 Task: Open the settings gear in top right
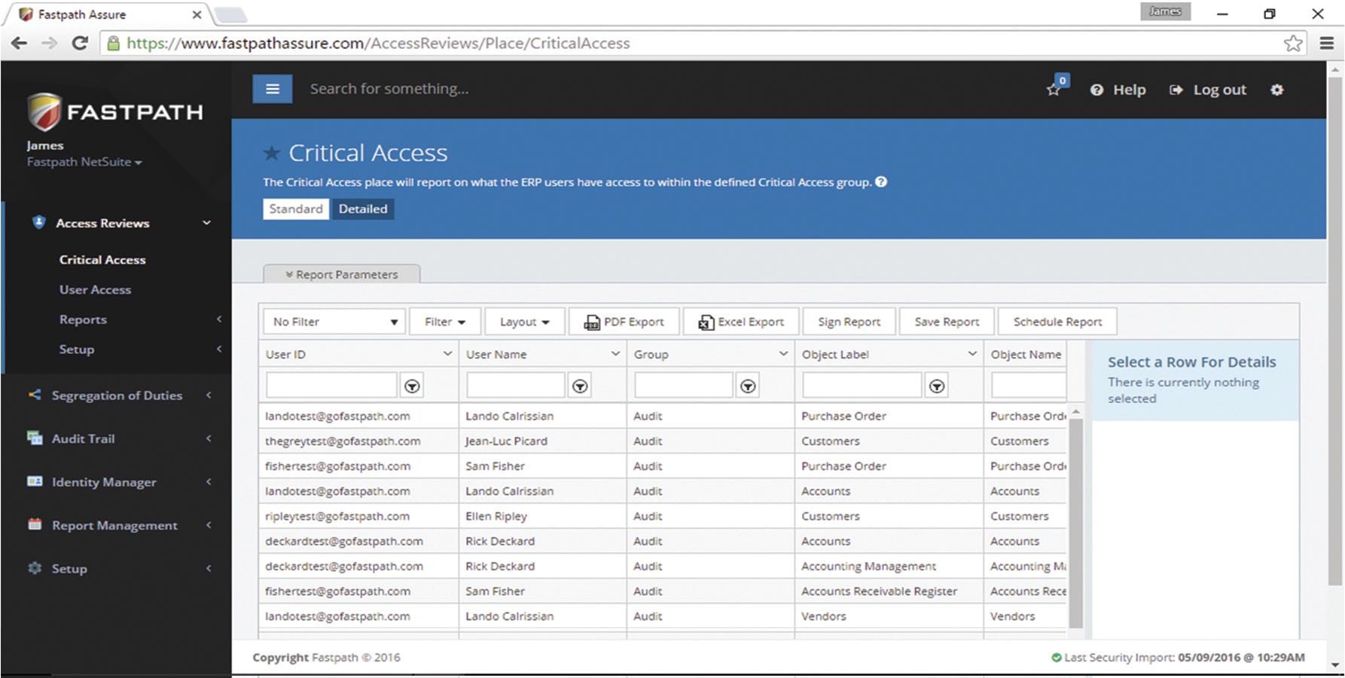(x=1278, y=89)
